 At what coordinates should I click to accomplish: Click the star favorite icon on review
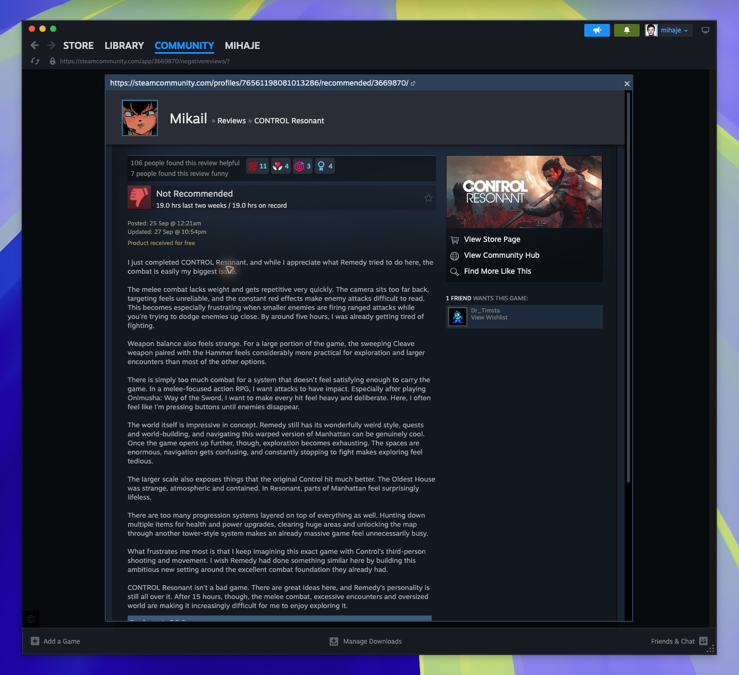[429, 198]
